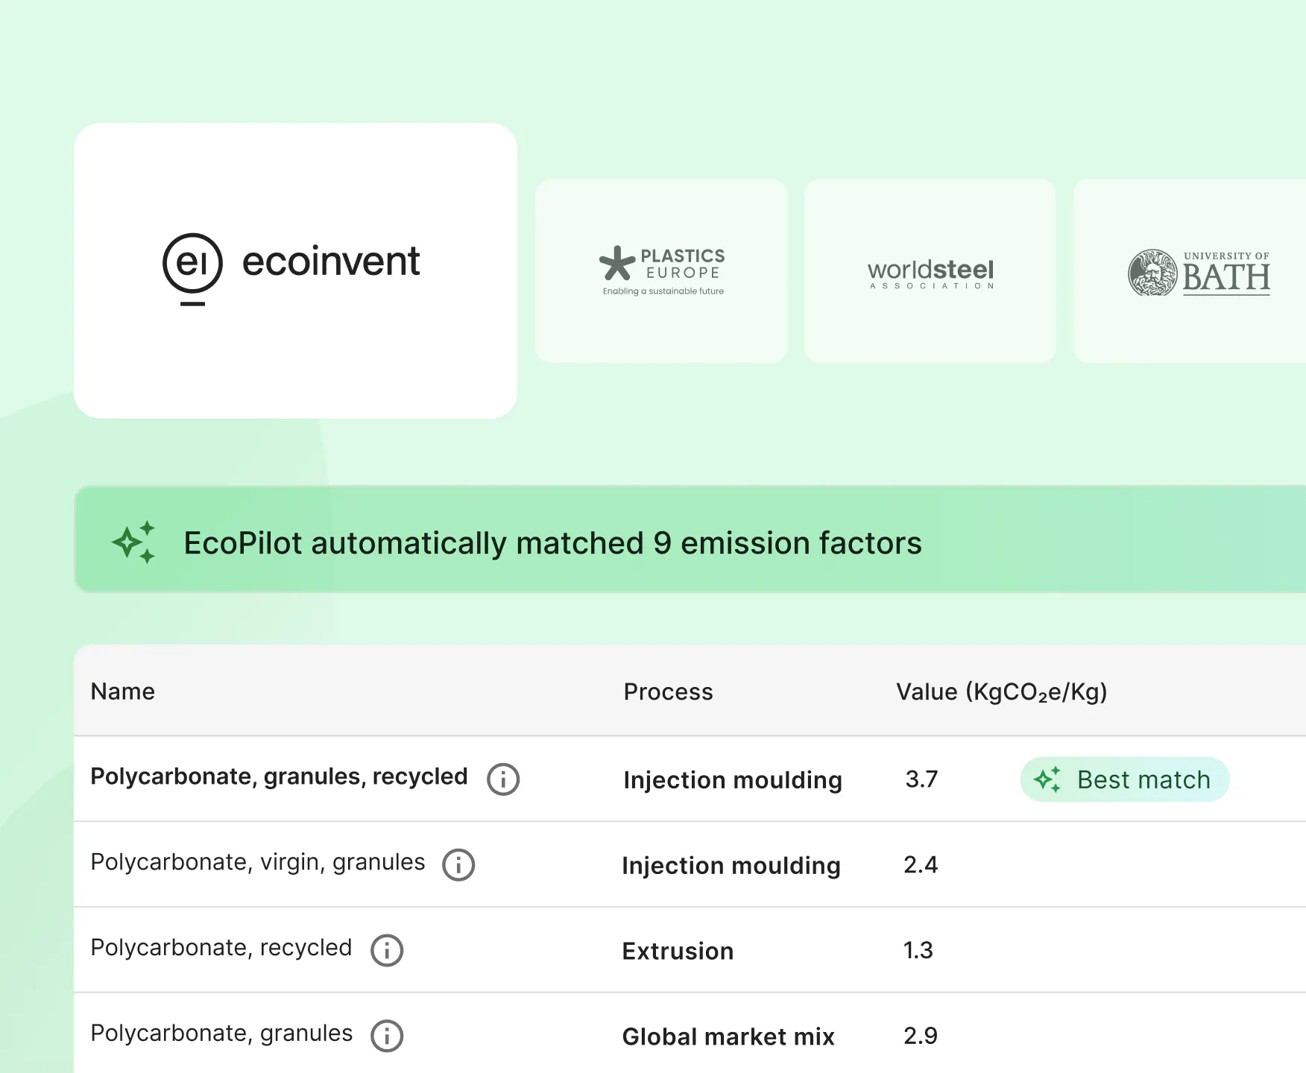The height and width of the screenshot is (1073, 1306).
Task: Click the Plastics Europe star logo
Action: (x=617, y=263)
